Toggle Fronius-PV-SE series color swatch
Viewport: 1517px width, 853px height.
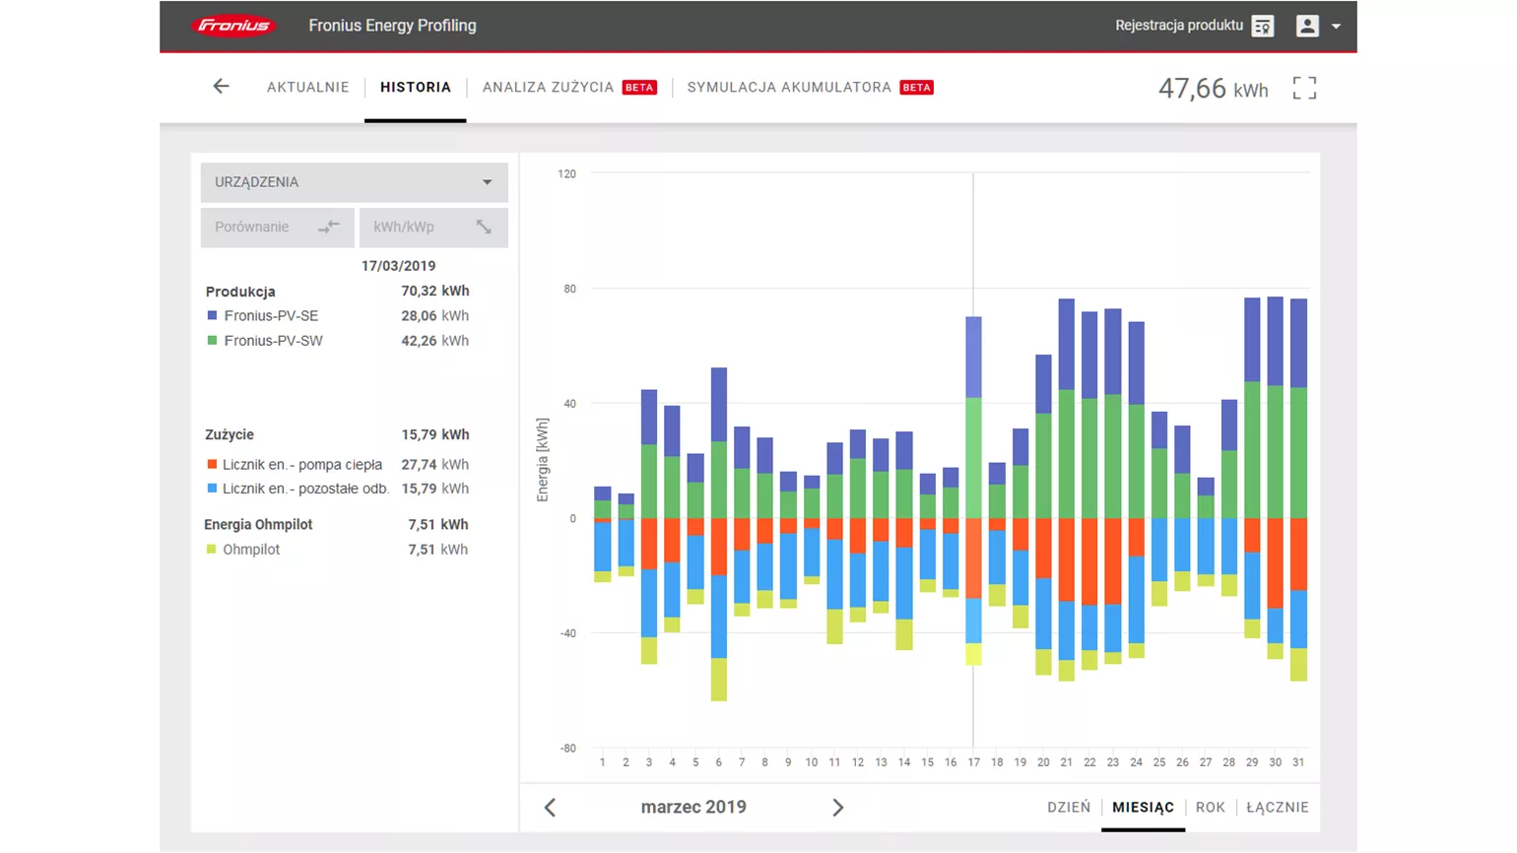212,316
